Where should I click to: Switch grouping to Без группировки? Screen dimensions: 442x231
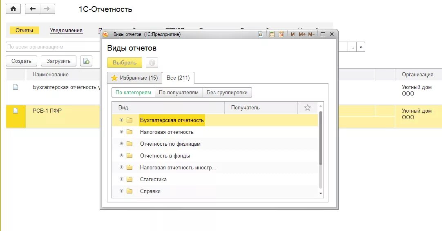pyautogui.click(x=227, y=92)
